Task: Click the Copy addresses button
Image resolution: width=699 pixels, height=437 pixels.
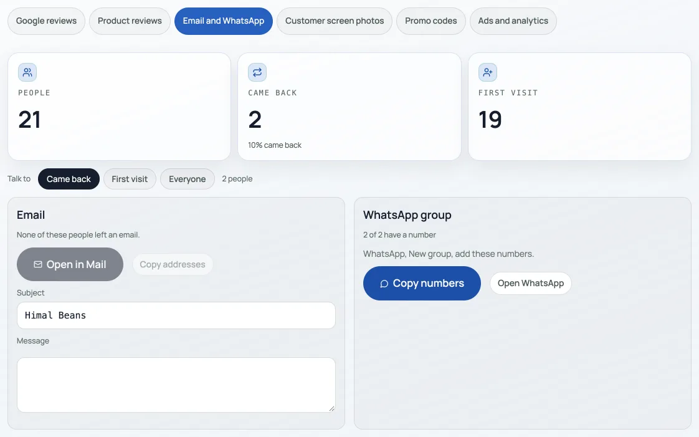Action: pyautogui.click(x=173, y=264)
